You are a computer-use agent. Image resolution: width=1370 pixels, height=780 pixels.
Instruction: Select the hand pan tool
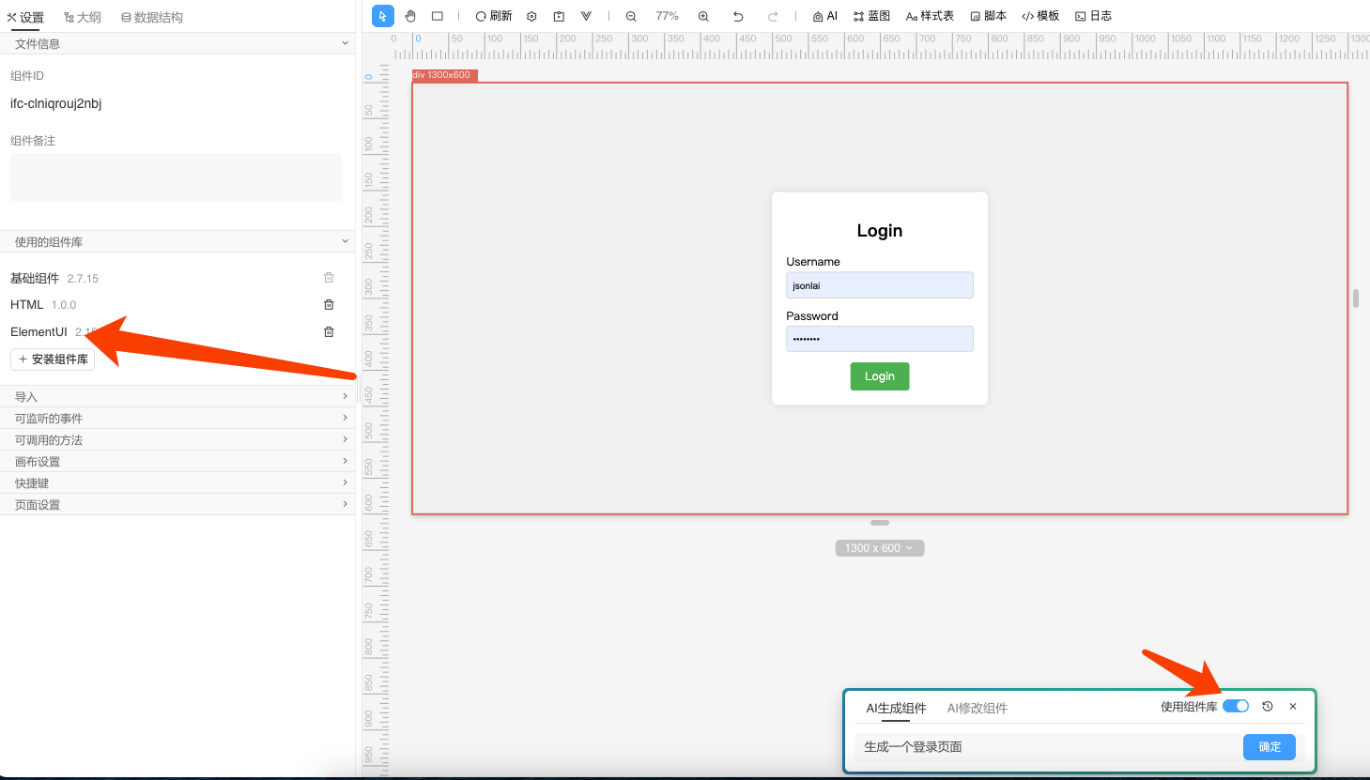[x=410, y=16]
